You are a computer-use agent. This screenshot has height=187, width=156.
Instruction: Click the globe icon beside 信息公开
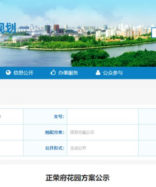pos(8,73)
